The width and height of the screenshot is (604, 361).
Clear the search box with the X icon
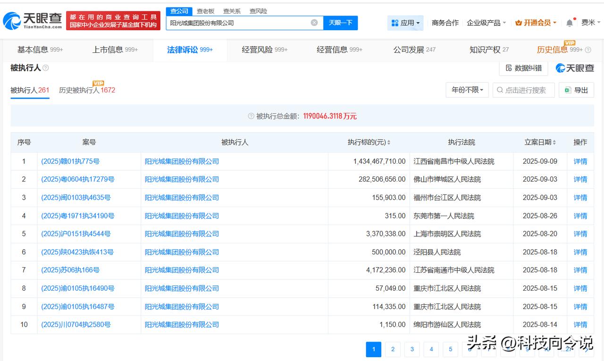[314, 23]
